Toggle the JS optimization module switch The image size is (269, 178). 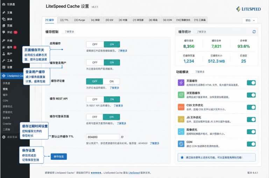click(251, 119)
